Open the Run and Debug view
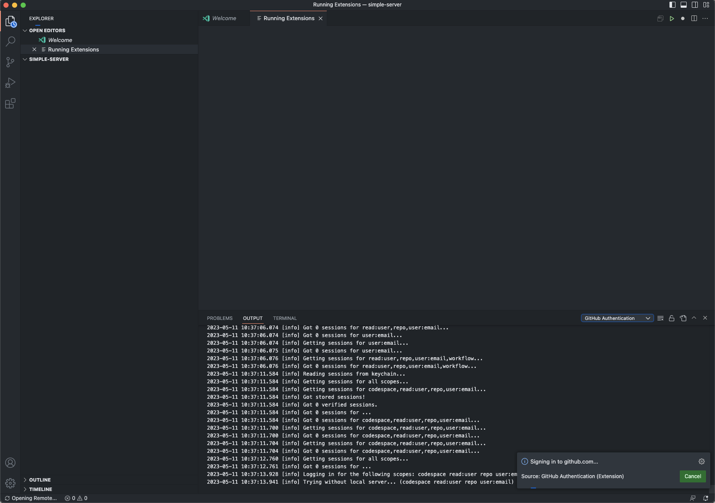The image size is (715, 503). click(x=10, y=82)
